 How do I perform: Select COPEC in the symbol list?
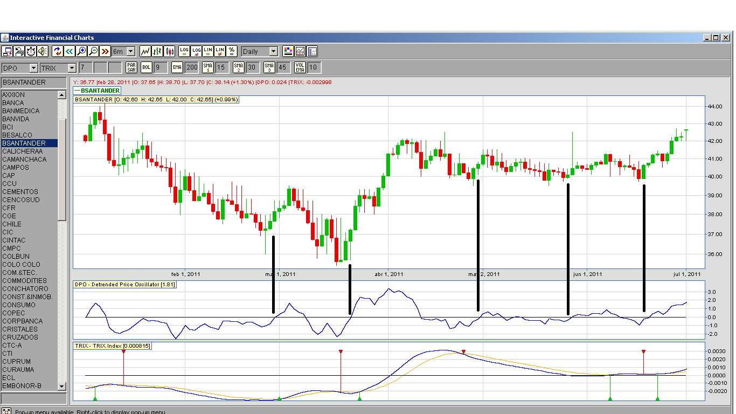click(x=29, y=313)
